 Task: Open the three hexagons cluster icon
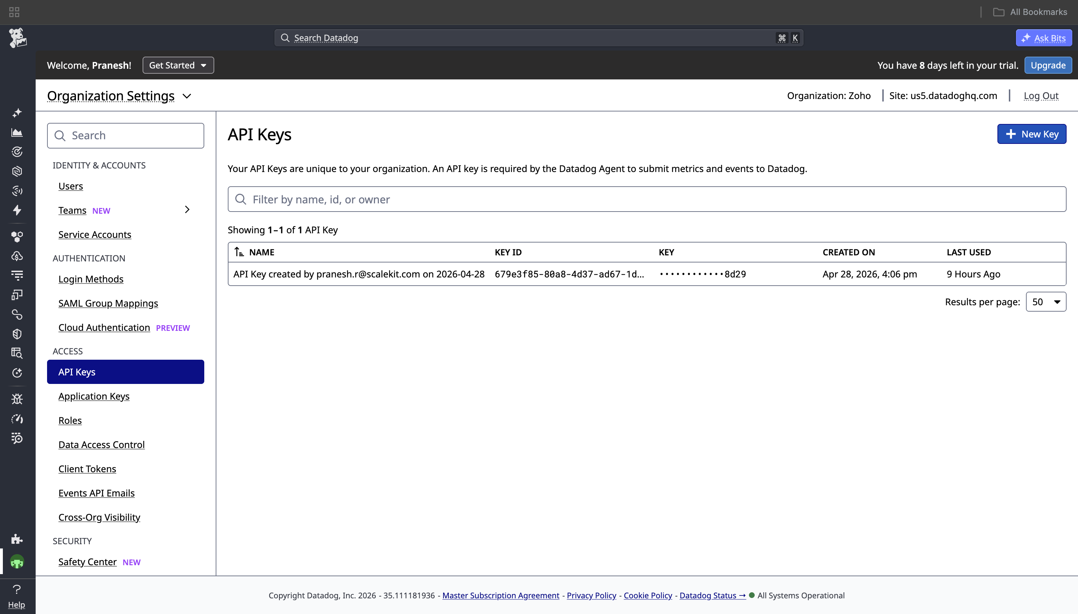click(17, 236)
